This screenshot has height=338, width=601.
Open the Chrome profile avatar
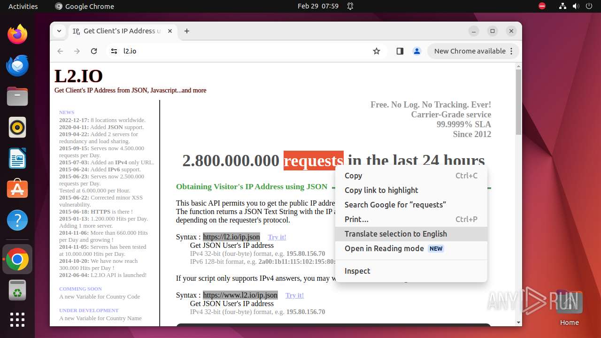417,51
